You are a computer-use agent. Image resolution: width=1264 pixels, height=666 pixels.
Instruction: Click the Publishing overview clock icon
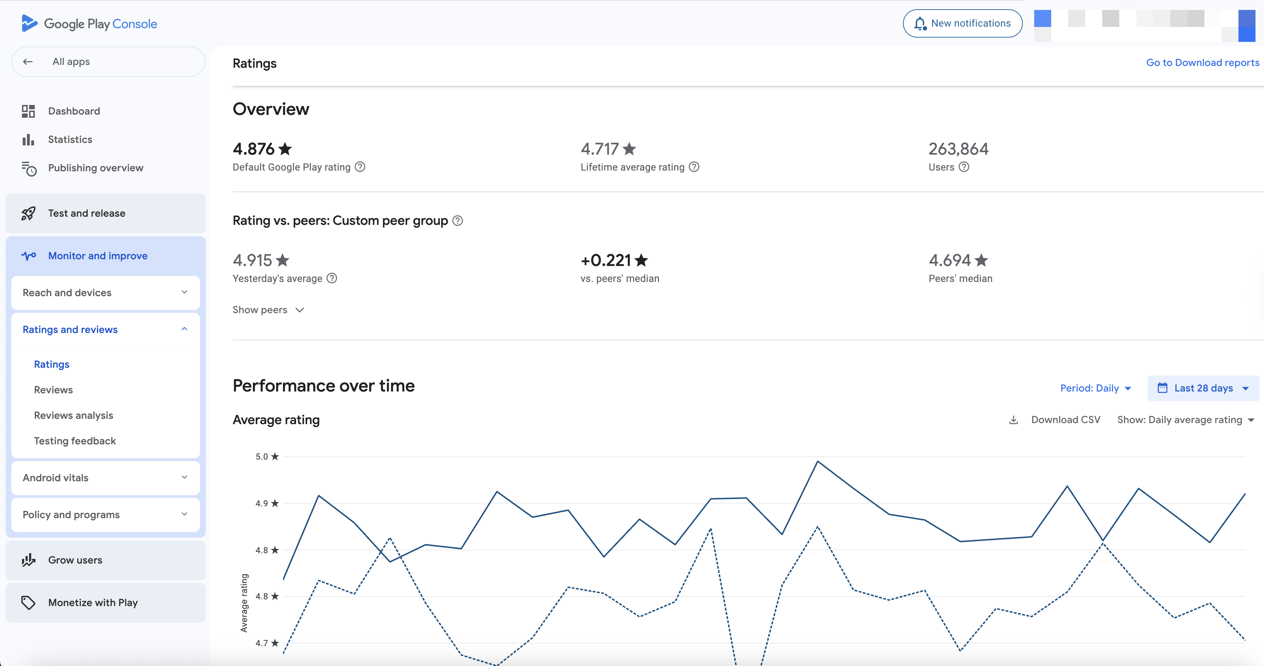click(x=29, y=168)
